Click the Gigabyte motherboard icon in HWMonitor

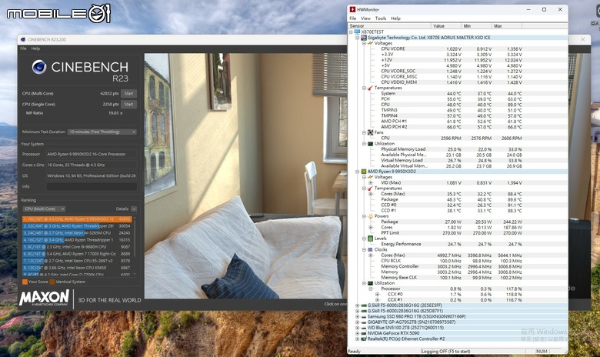364,38
